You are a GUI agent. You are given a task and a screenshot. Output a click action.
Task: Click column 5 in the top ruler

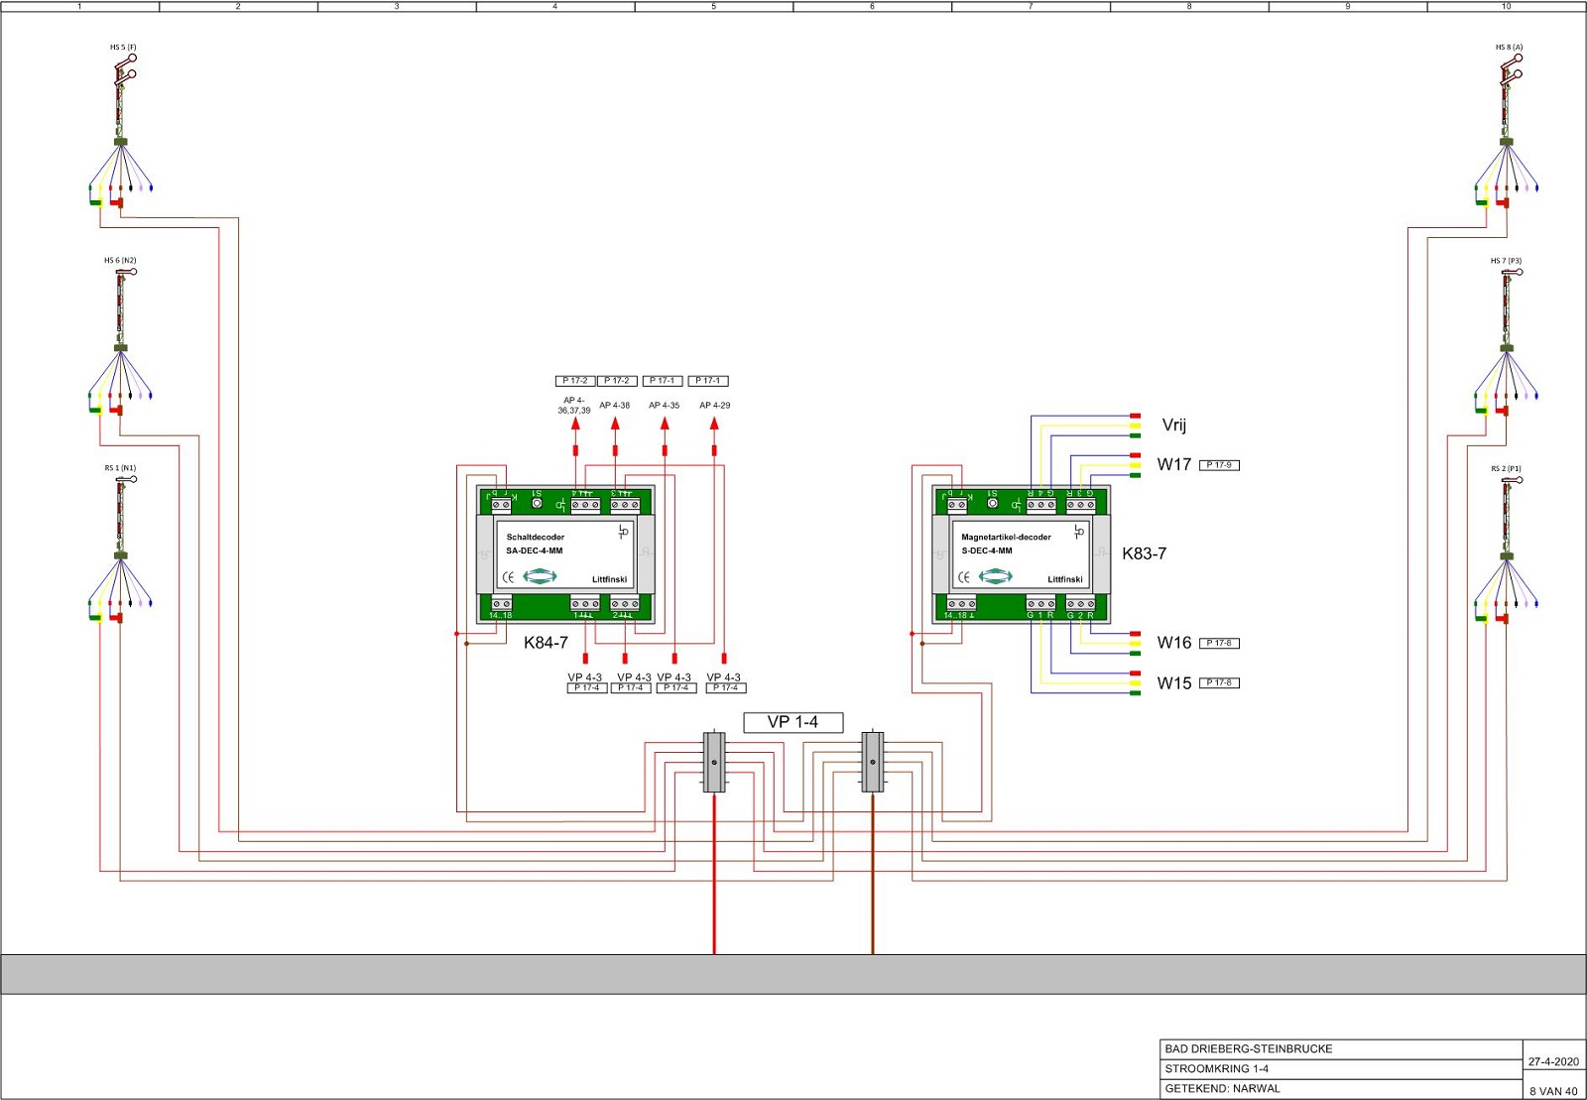click(714, 6)
